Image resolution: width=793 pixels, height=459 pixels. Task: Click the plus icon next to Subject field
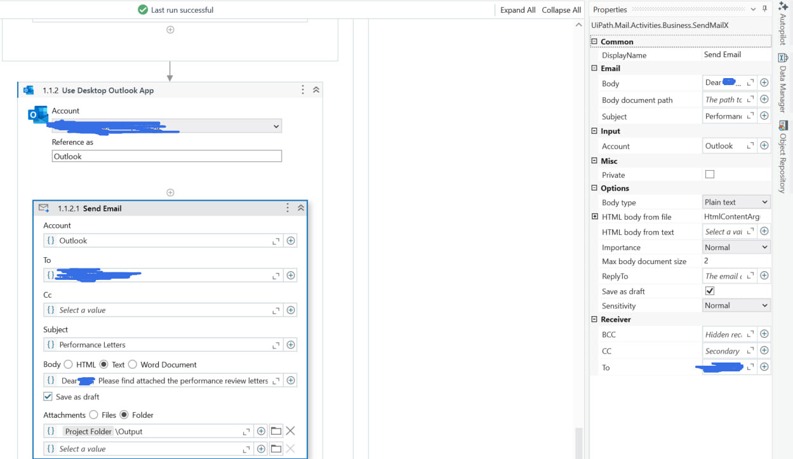tap(290, 344)
